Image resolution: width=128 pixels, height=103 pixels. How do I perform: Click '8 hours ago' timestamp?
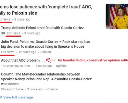pos(22,19)
